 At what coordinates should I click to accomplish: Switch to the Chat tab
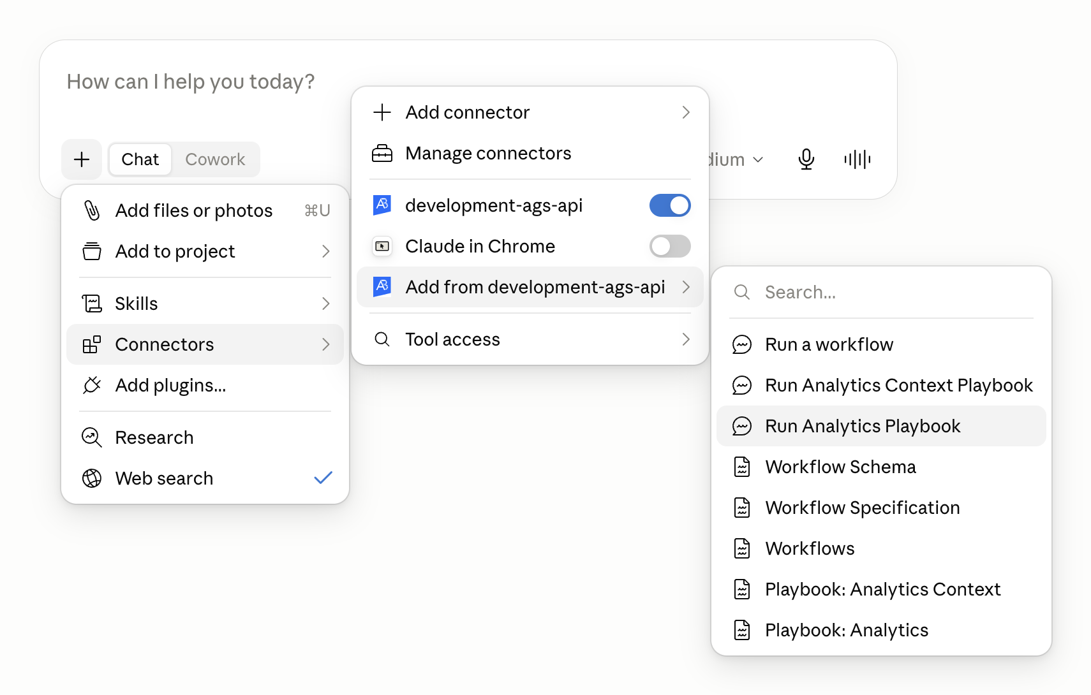coord(140,159)
